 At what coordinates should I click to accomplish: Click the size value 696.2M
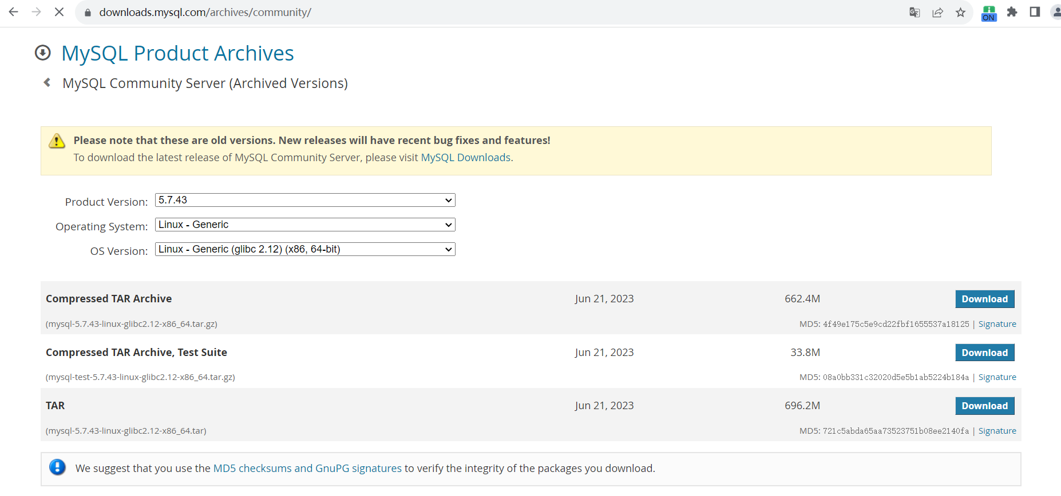coord(802,406)
